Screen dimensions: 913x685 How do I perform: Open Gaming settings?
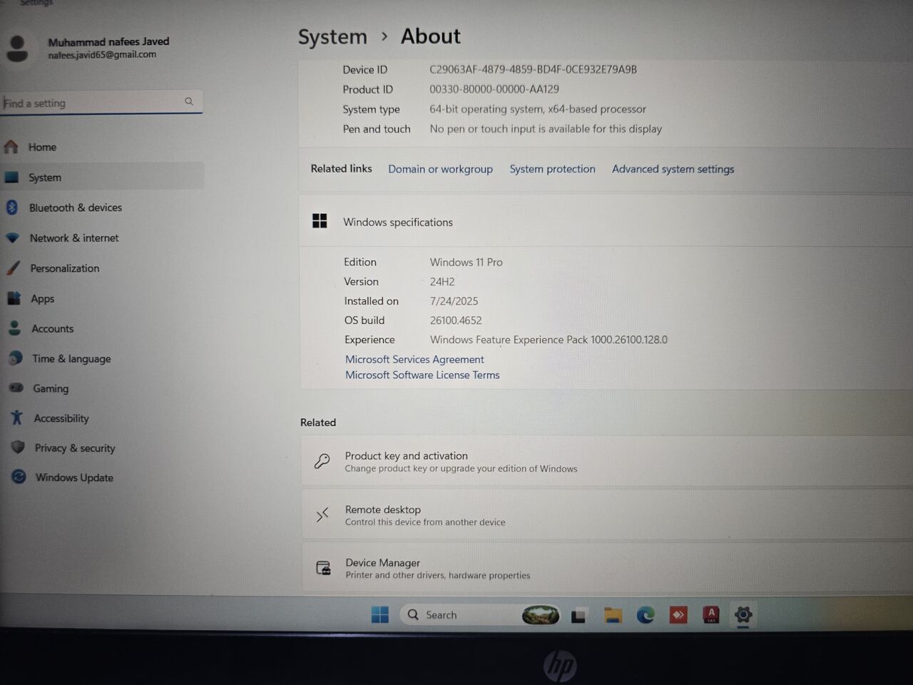[51, 389]
